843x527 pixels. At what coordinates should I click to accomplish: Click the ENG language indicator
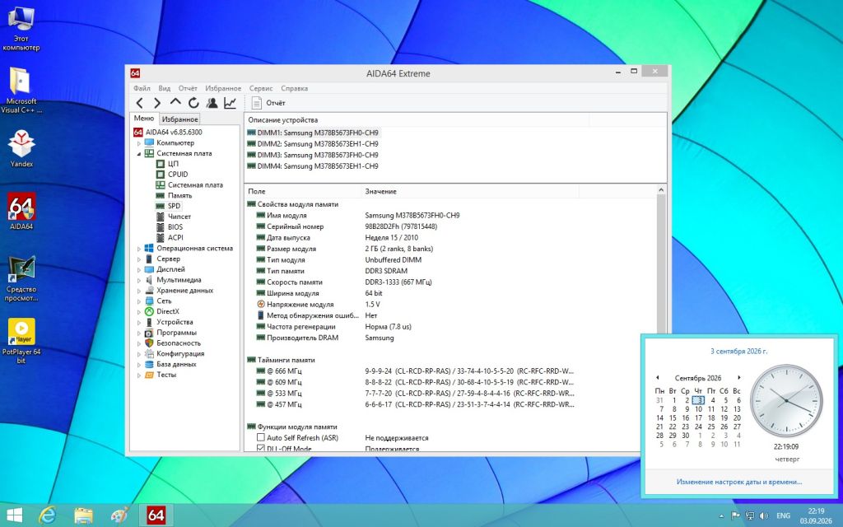click(784, 515)
